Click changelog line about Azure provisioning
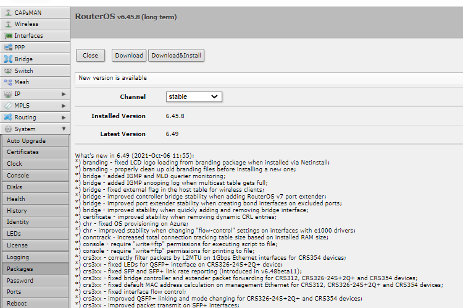 point(131,224)
